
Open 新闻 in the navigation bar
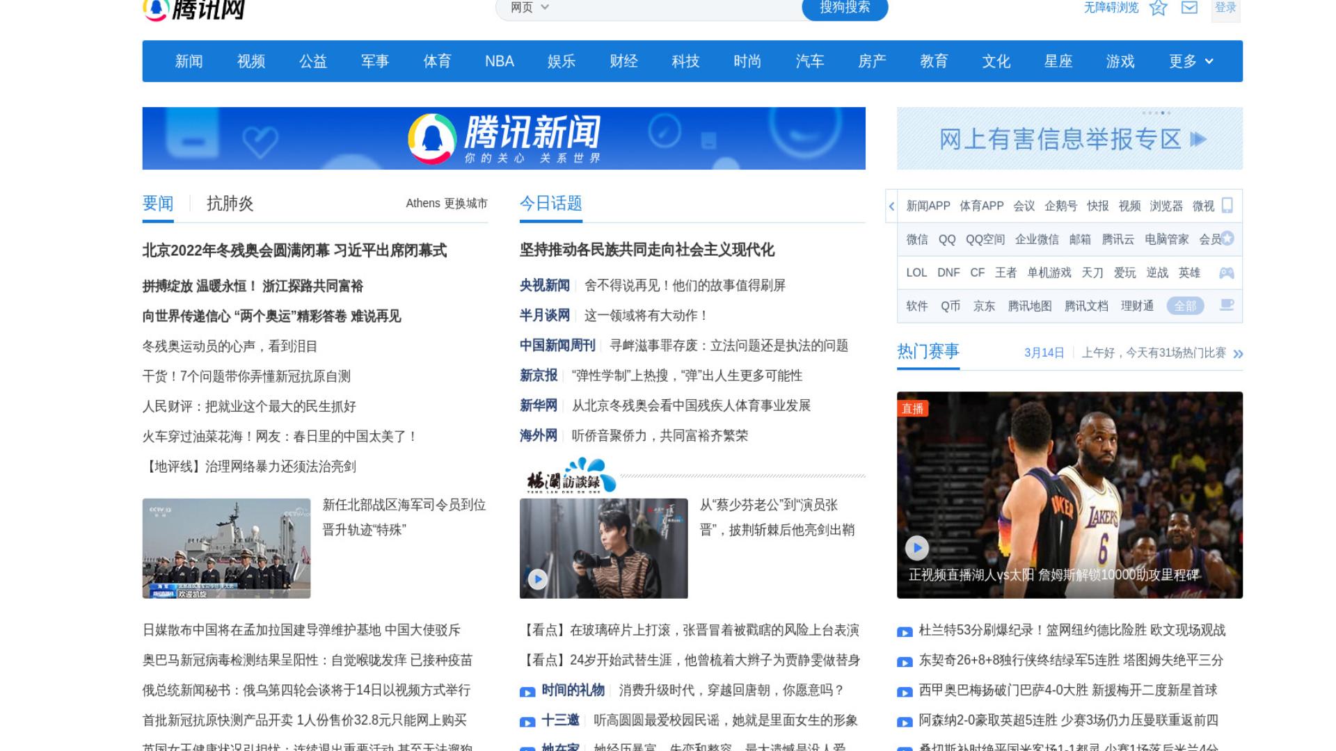click(189, 61)
